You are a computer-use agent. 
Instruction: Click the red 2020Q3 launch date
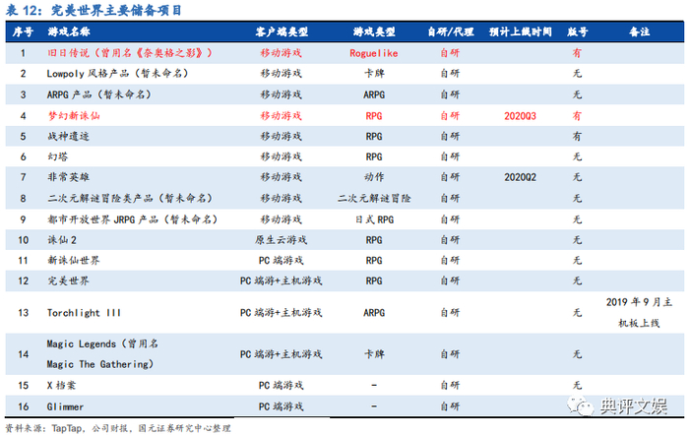521,116
